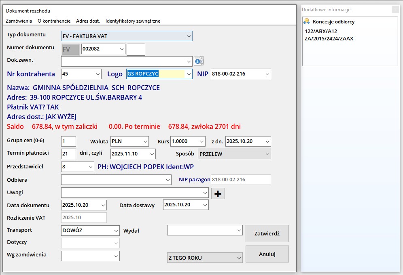Open the Transport DOWÓZ dropdown
Image resolution: width=403 pixels, height=275 pixels.
coord(116,231)
